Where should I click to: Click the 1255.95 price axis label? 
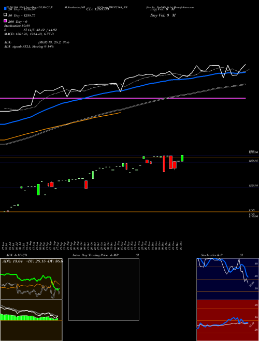pos(254,161)
